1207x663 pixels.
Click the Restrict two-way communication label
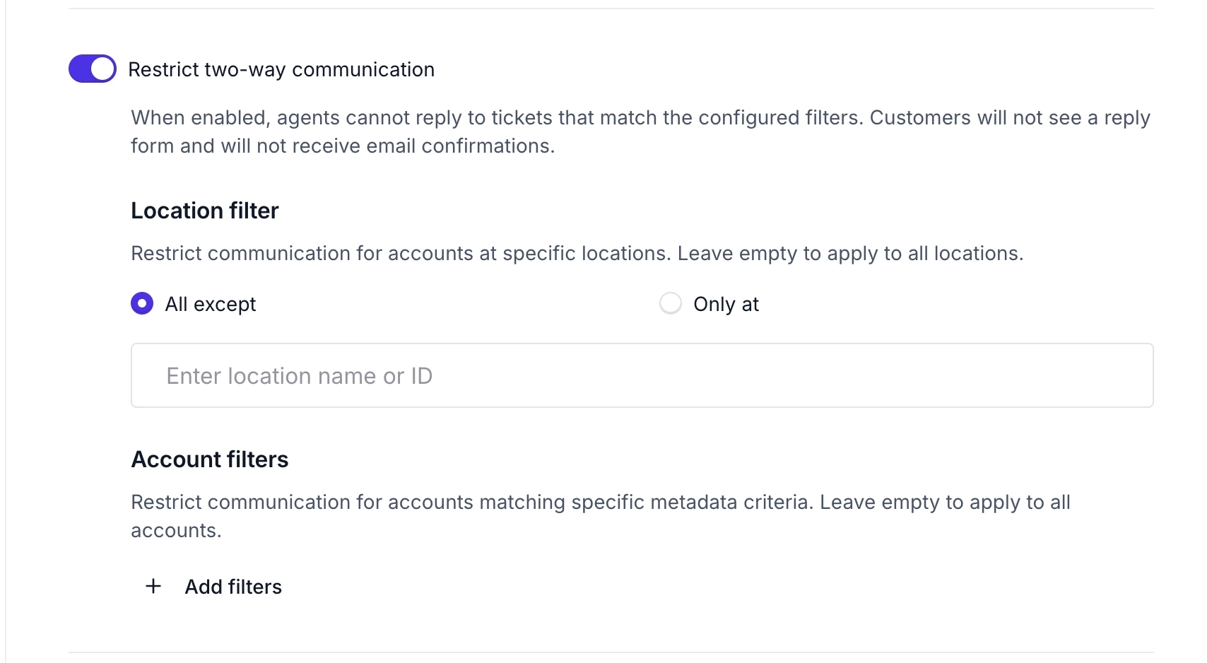281,69
